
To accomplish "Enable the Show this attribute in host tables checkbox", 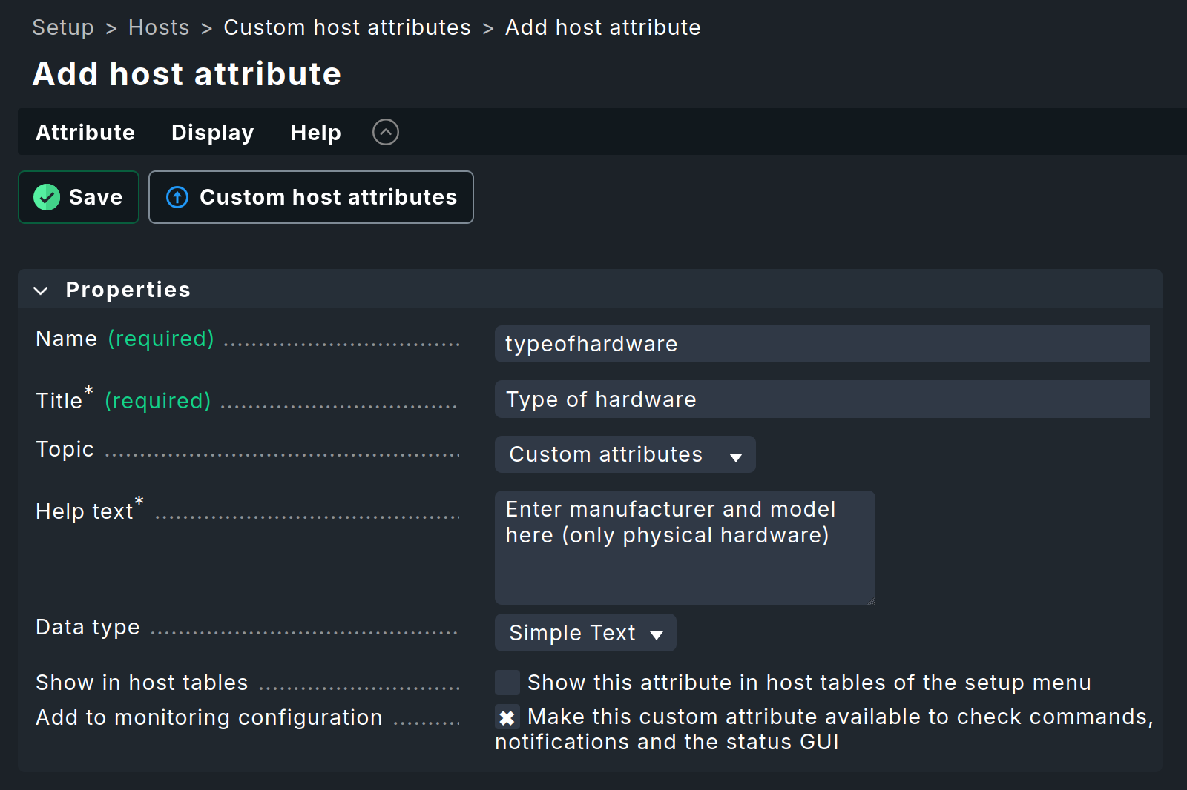I will 507,681.
